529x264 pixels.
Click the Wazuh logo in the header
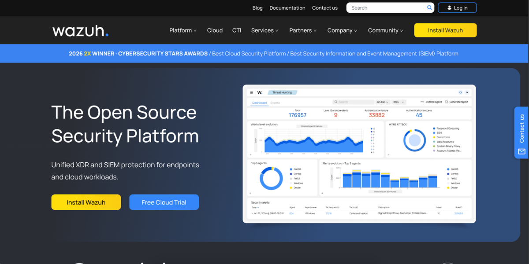coord(80,31)
